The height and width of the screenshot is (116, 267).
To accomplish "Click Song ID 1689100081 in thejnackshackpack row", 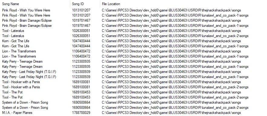I will (x=81, y=82).
